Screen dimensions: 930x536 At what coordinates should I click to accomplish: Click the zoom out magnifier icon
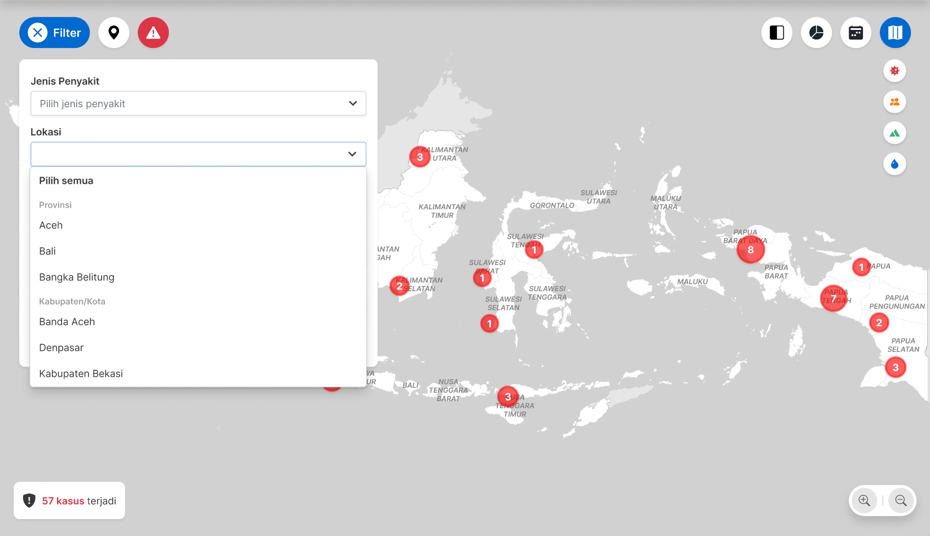(901, 500)
